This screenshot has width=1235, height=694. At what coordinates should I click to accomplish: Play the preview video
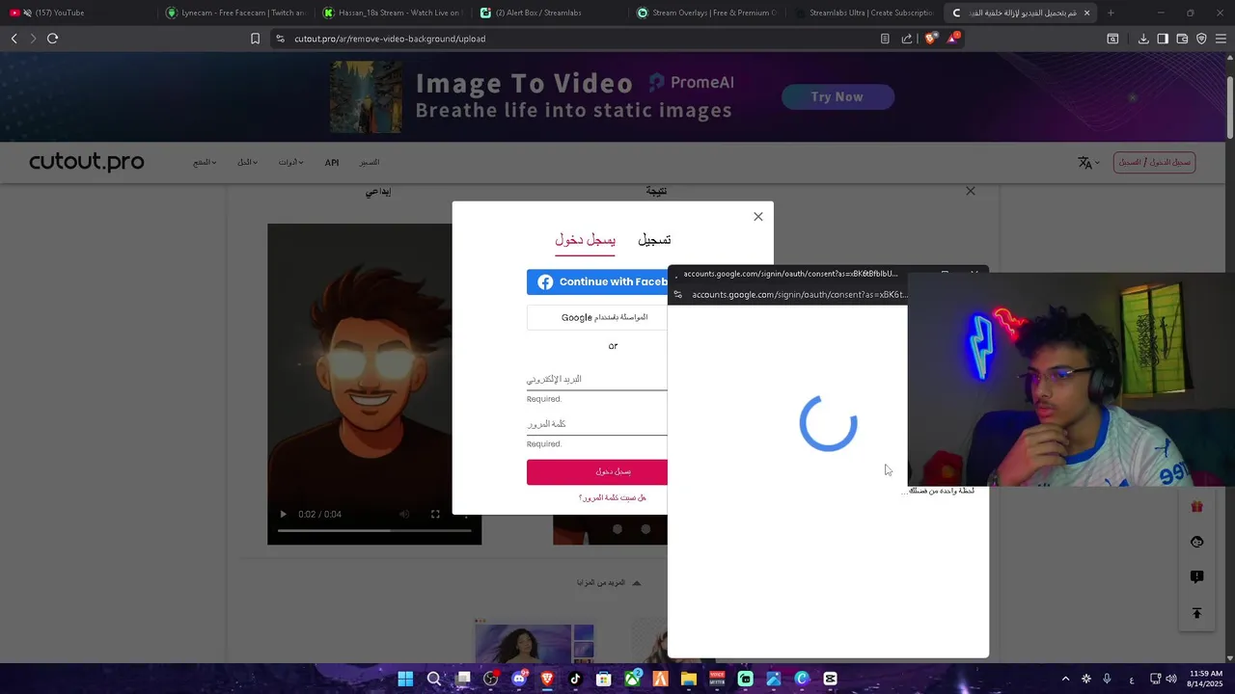283,515
